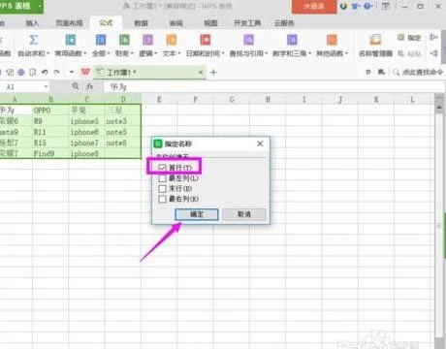The image size is (446, 349).
Task: Switch to the 视图 ribbon tab
Action: point(210,23)
